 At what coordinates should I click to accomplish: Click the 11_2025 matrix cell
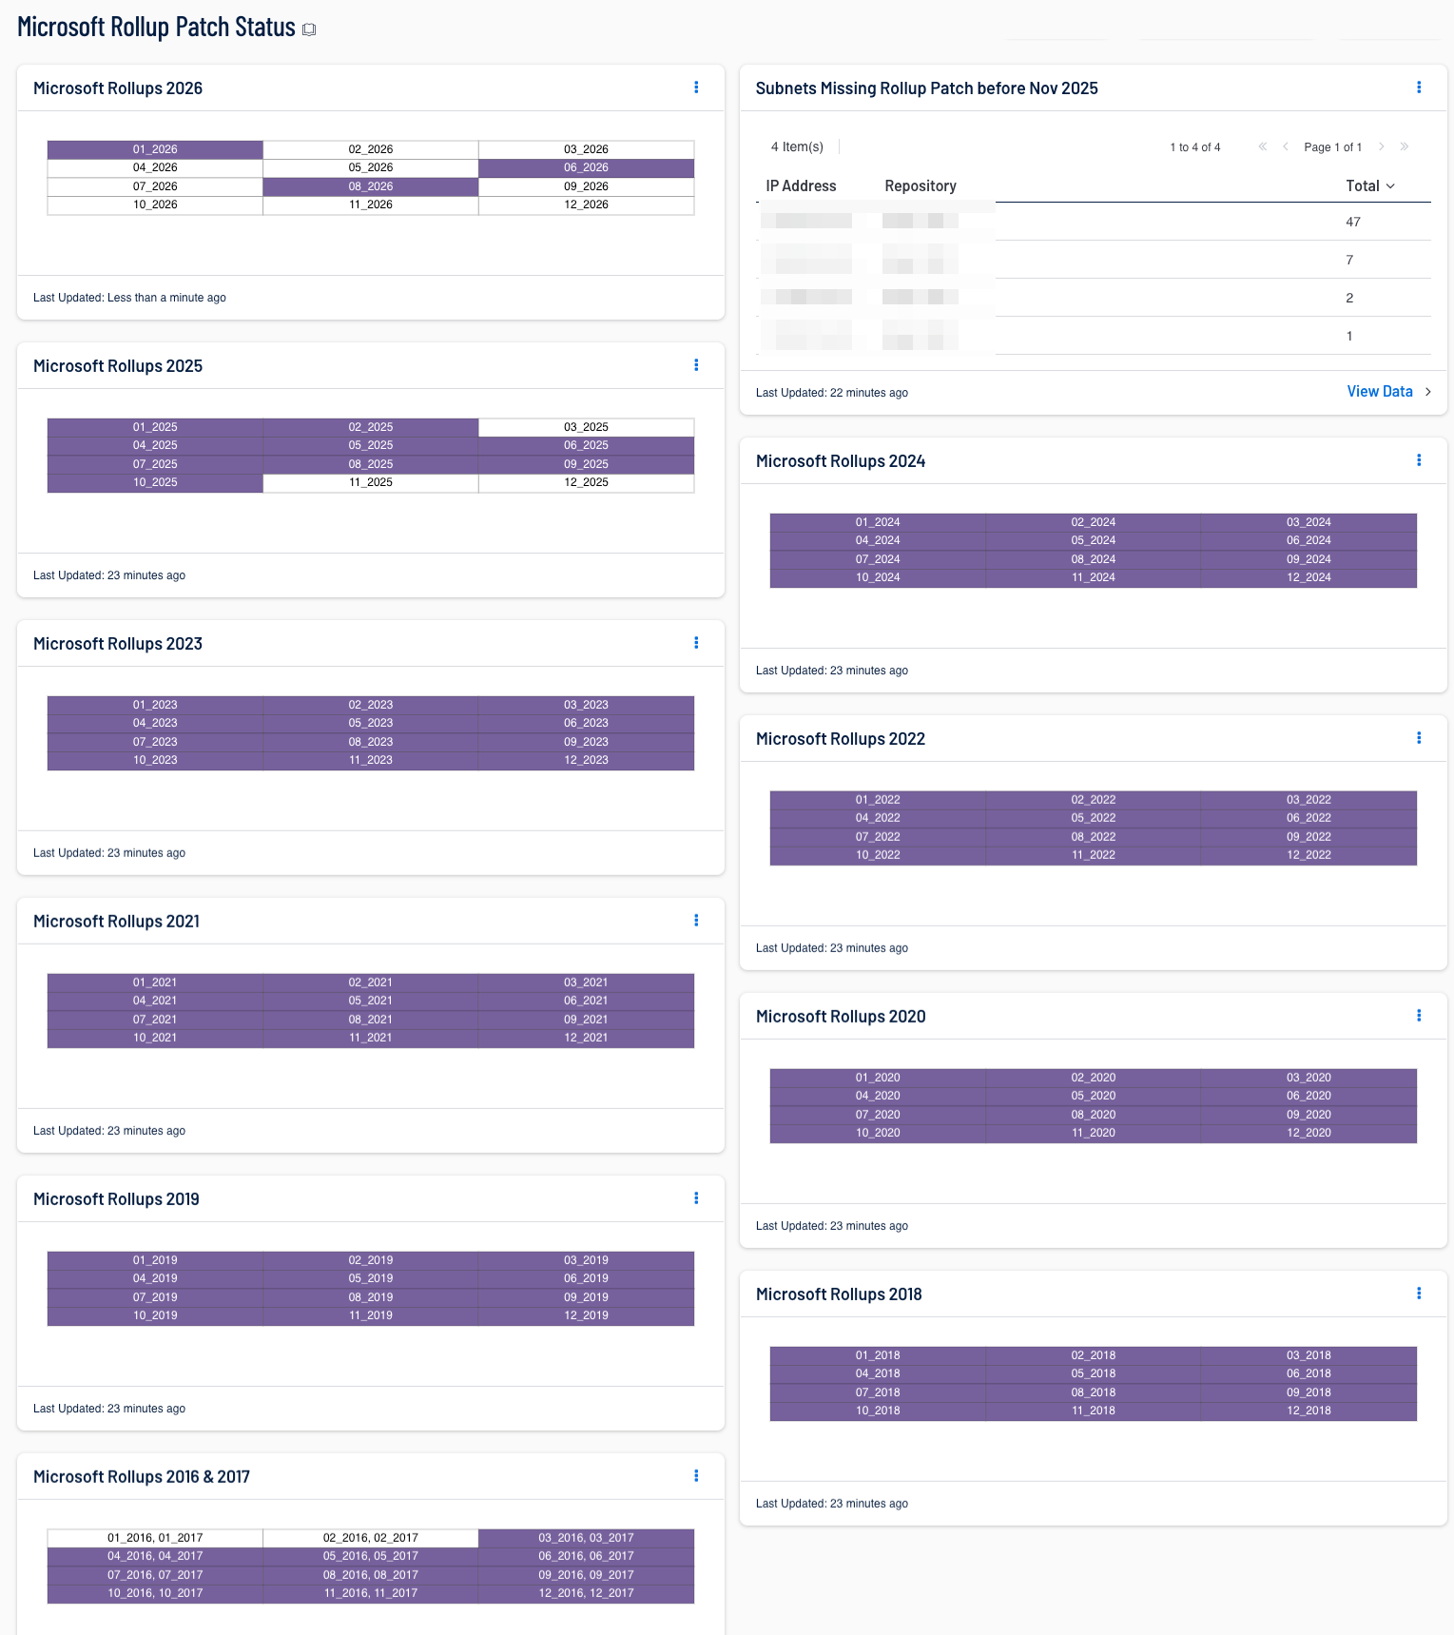(370, 482)
